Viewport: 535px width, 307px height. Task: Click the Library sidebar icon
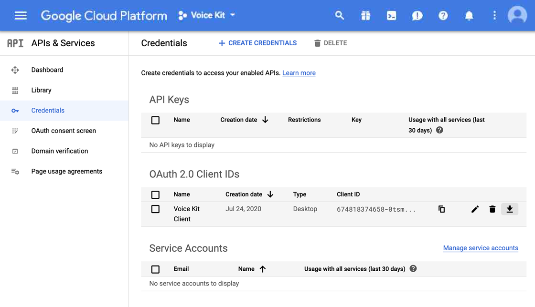[x=15, y=90]
